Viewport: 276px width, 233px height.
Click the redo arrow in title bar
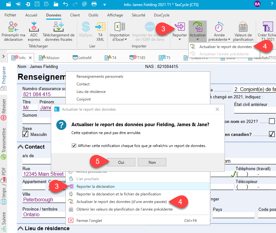(x=75, y=4)
